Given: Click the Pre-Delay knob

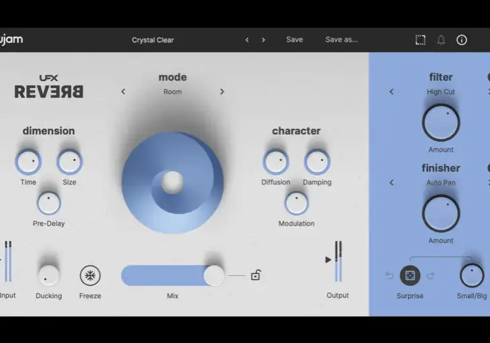Looking at the screenshot, I should coord(48,203).
